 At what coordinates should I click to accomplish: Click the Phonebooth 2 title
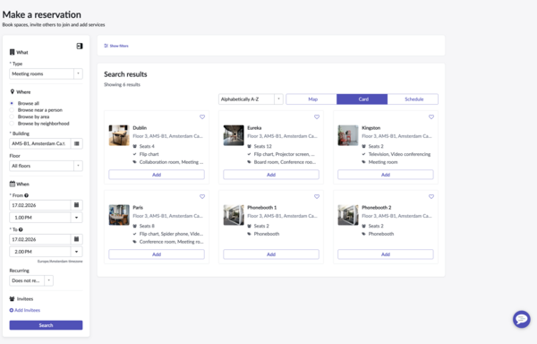pos(377,207)
